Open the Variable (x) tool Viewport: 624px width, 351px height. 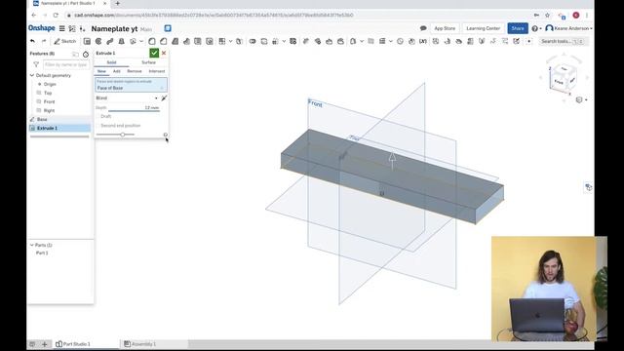pos(423,41)
